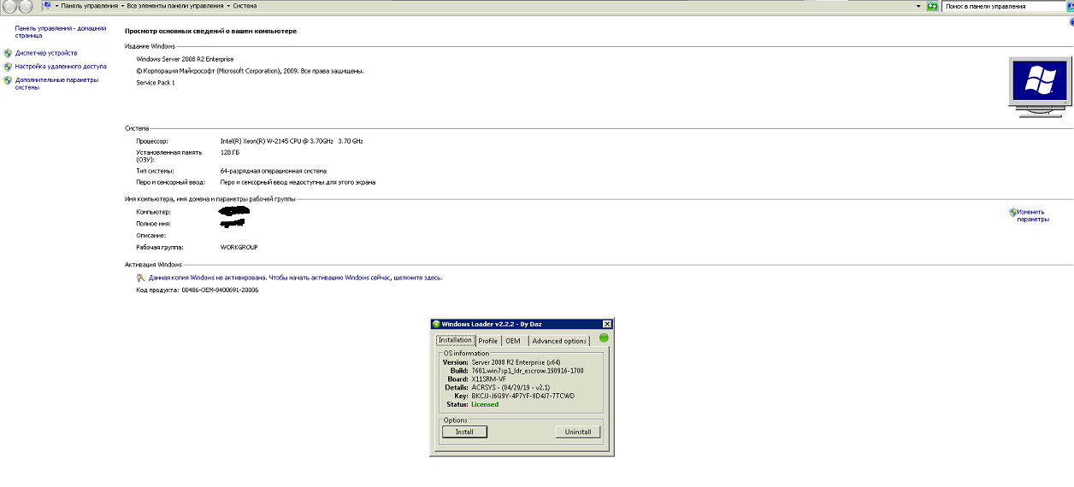Expand arrow before Система breadcrumb

point(229,6)
